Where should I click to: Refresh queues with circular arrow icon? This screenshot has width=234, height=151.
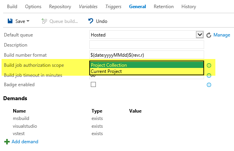click(x=209, y=35)
